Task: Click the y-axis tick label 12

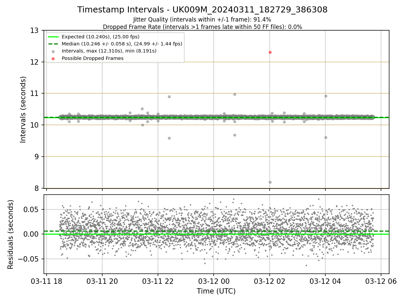Action: (34, 62)
